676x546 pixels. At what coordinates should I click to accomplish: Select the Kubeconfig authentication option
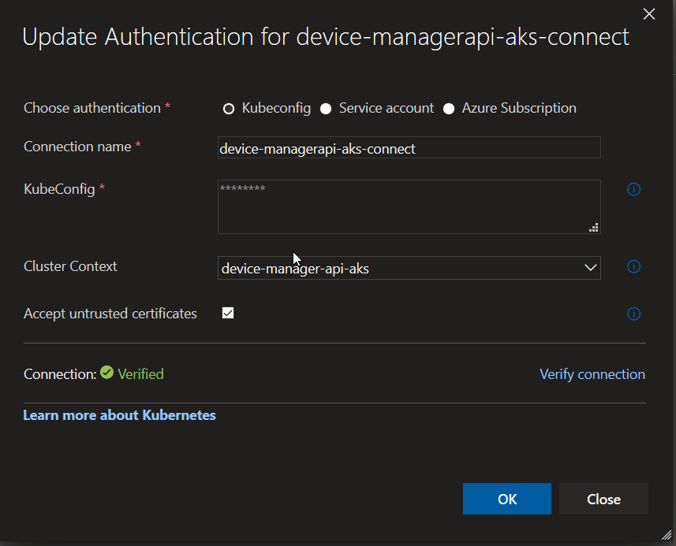point(229,109)
